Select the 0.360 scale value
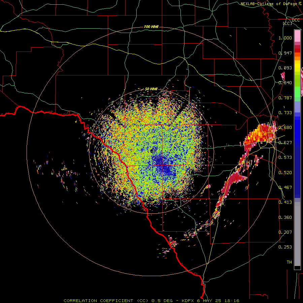 pyautogui.click(x=285, y=217)
